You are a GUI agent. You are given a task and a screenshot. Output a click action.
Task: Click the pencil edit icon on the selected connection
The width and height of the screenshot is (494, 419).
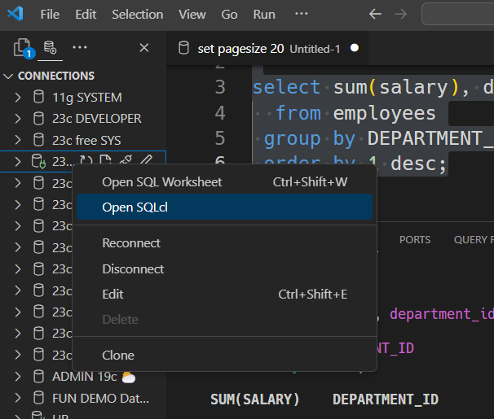coord(147,161)
